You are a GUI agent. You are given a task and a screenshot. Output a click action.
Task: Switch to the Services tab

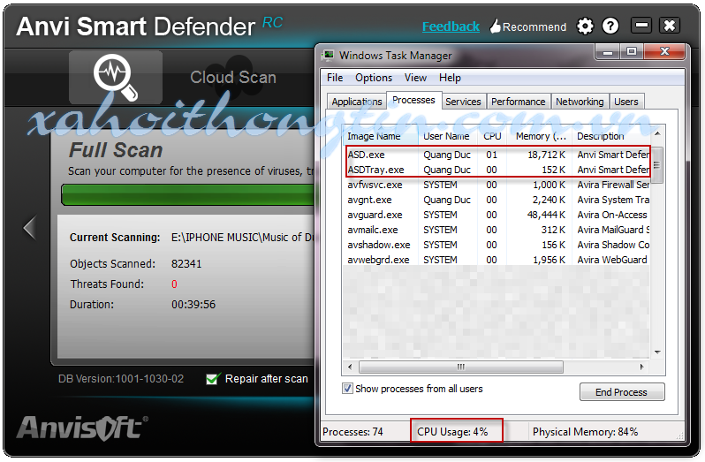click(x=463, y=102)
